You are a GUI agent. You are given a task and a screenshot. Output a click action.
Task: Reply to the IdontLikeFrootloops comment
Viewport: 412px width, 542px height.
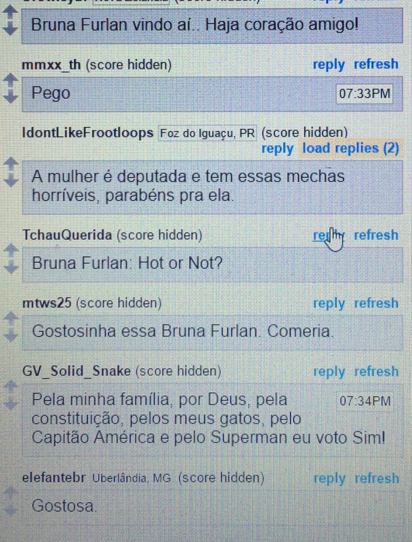(x=277, y=148)
